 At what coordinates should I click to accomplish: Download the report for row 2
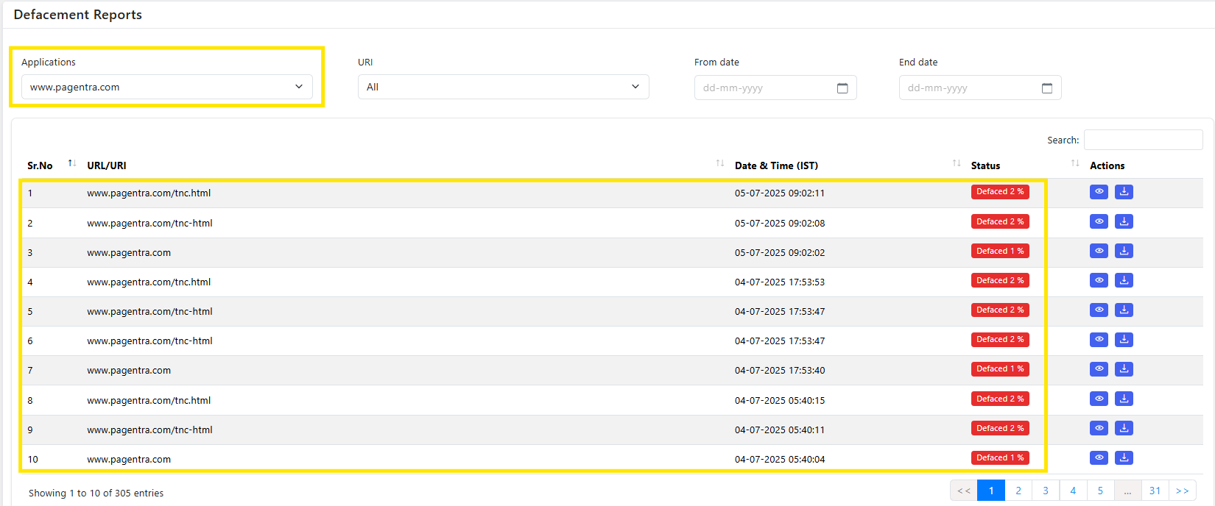[1124, 221]
